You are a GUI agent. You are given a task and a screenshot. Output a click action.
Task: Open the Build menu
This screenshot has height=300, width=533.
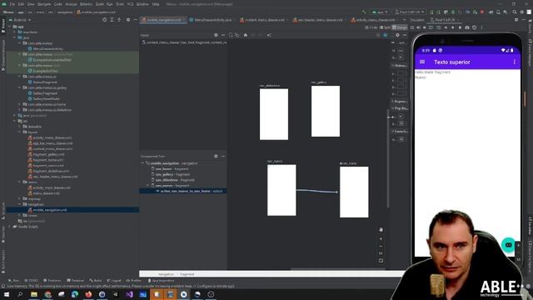tap(100, 4)
